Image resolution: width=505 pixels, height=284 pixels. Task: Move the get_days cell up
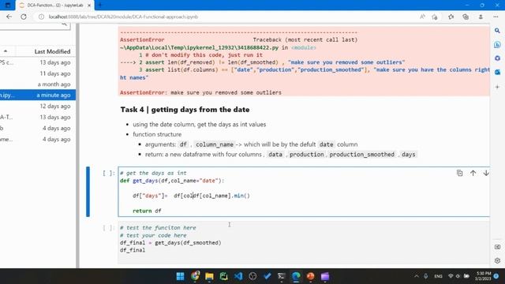coord(473,173)
